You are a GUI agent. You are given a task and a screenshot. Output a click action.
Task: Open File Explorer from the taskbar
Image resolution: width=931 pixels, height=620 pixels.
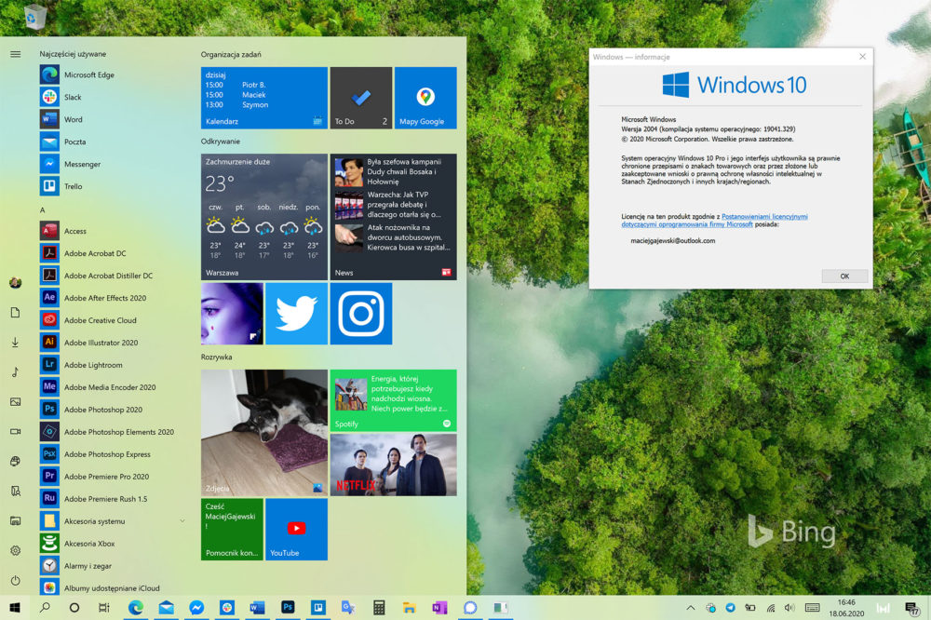(x=409, y=608)
